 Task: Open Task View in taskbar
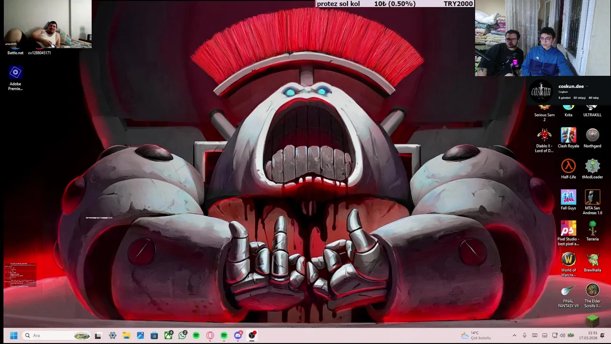(98, 335)
